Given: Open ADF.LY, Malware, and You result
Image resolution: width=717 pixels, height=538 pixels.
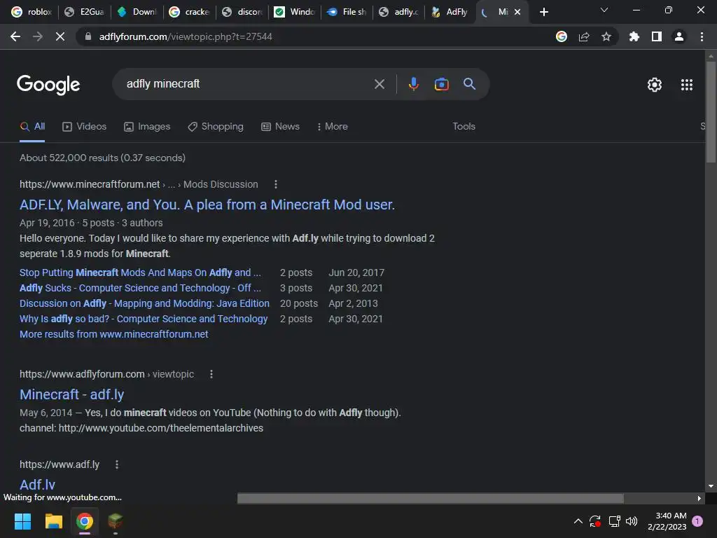Looking at the screenshot, I should click(x=207, y=205).
